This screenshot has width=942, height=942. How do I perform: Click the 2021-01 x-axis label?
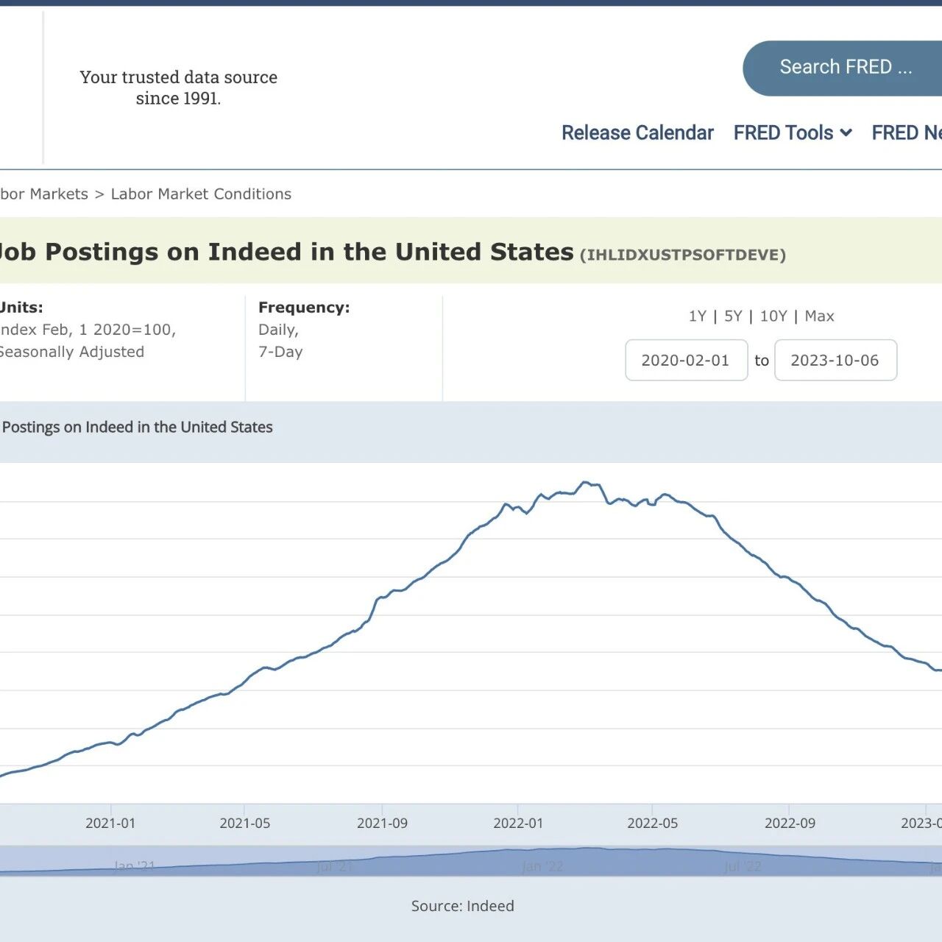click(x=110, y=823)
